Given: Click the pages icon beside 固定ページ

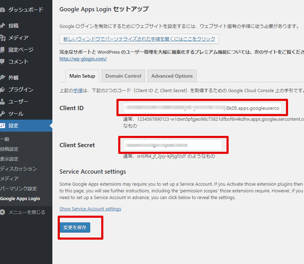Looking at the screenshot, I should [x=2, y=50].
